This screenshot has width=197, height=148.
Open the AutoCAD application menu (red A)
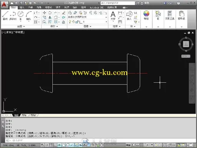click(4, 4)
